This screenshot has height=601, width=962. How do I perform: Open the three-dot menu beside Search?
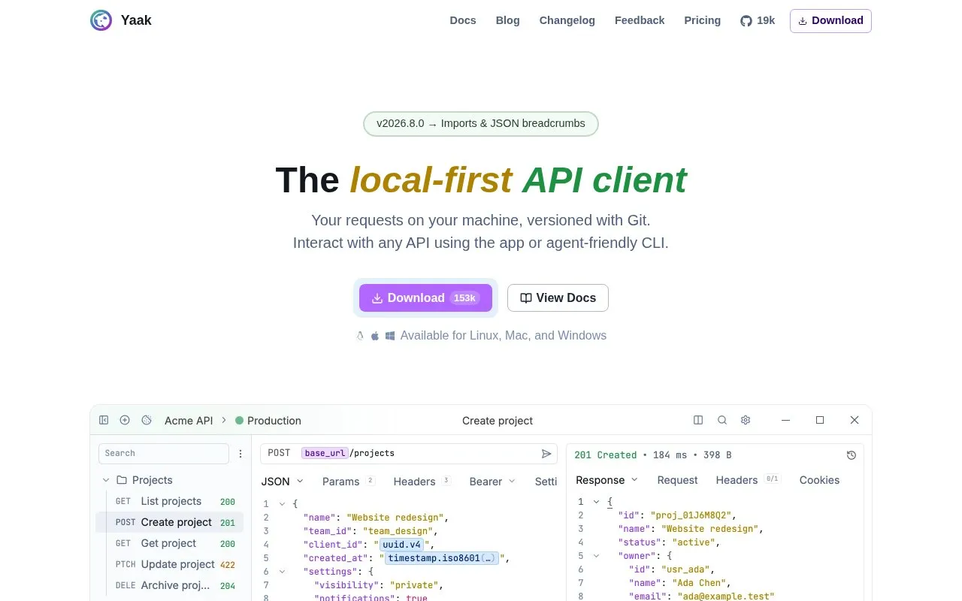click(x=240, y=453)
